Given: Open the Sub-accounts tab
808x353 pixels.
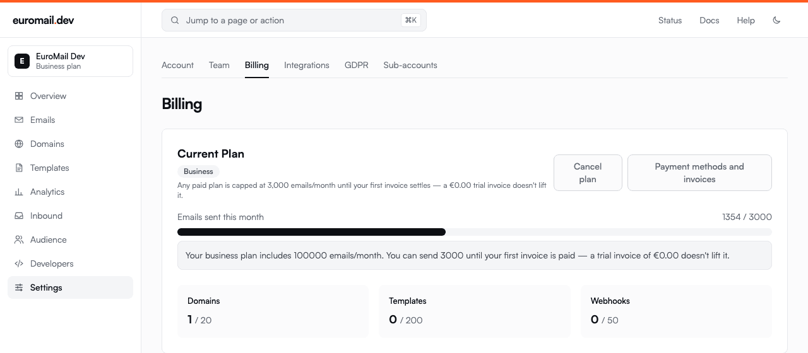Looking at the screenshot, I should coord(410,65).
